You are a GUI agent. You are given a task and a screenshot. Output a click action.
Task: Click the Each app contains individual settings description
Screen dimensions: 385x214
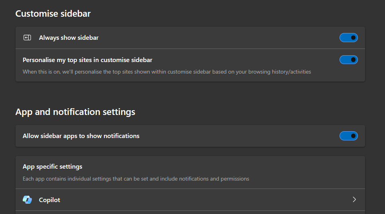(136, 179)
